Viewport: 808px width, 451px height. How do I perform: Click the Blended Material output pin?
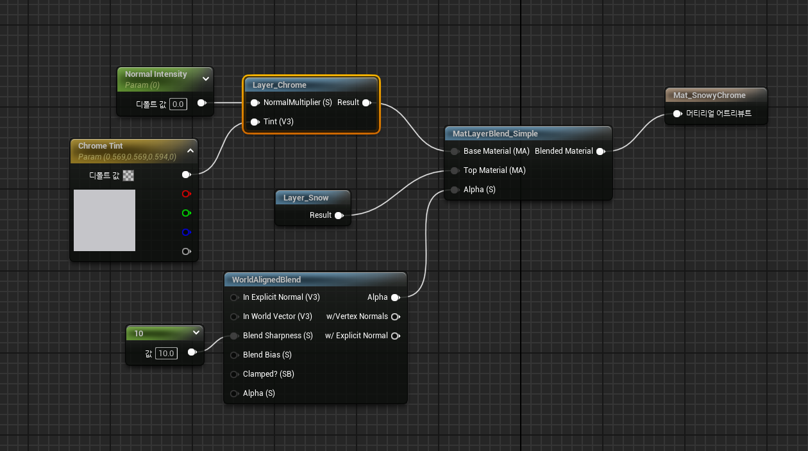click(x=600, y=151)
